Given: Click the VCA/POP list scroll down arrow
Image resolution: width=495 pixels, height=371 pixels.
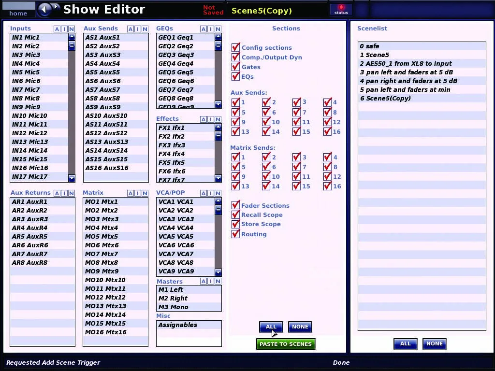Looking at the screenshot, I should click(218, 272).
